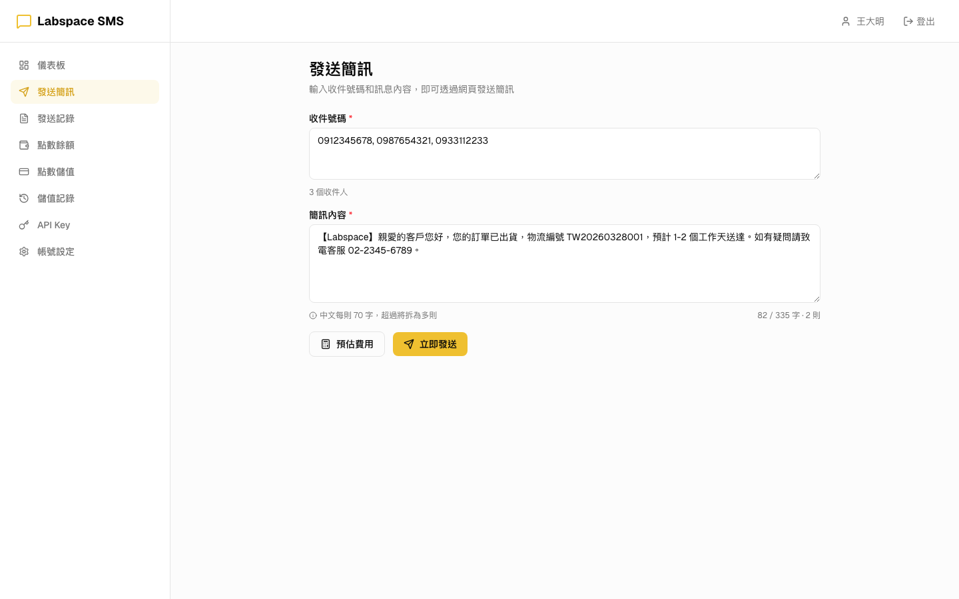Click the 儲值記錄 history clock icon
The image size is (959, 599).
click(x=24, y=198)
